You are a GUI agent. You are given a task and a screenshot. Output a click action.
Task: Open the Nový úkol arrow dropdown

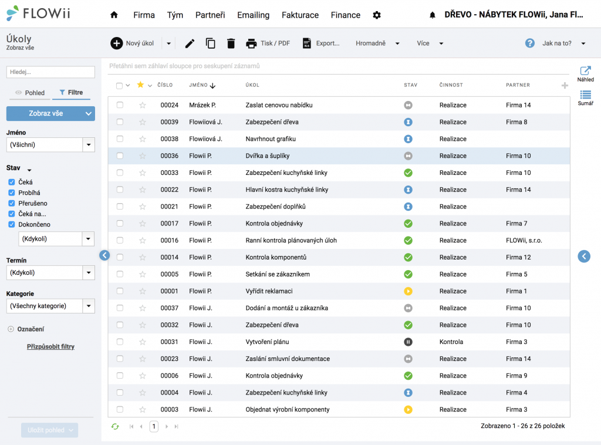[168, 43]
